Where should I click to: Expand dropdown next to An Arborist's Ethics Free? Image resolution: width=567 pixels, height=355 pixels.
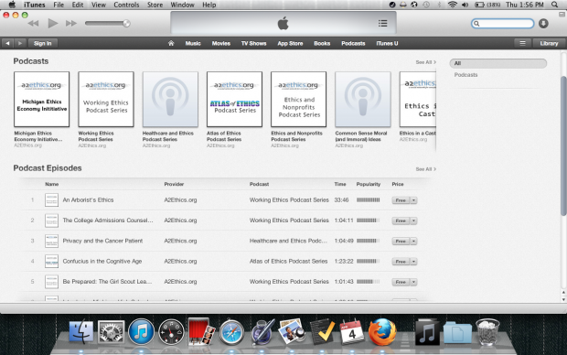click(413, 200)
